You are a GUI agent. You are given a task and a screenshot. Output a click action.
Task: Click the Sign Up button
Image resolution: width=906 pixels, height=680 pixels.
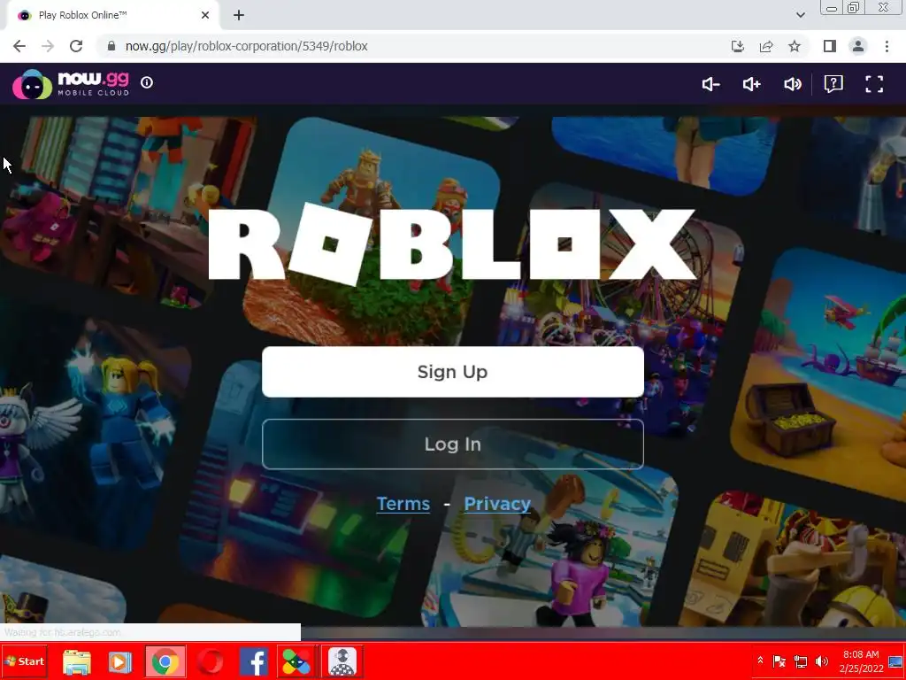point(452,372)
